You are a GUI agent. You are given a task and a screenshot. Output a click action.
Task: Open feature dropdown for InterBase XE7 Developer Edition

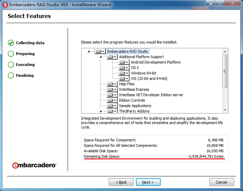pos(112,95)
